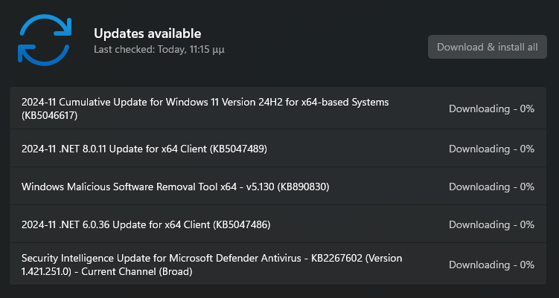
Task: Click the Malicious Software Removal Tool download status
Action: [x=491, y=187]
